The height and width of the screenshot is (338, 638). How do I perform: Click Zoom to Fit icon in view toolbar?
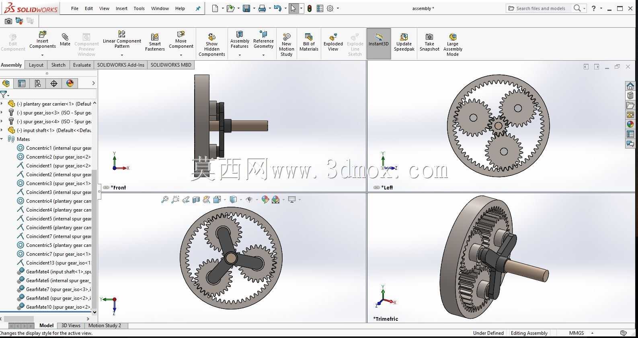pyautogui.click(x=165, y=200)
